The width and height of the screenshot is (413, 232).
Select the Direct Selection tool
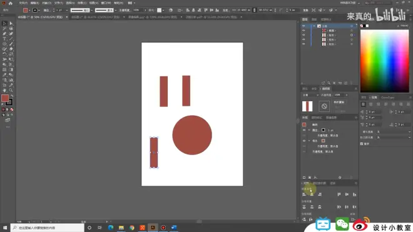click(x=11, y=23)
